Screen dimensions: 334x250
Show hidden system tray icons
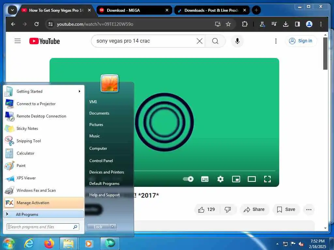tap(277, 243)
